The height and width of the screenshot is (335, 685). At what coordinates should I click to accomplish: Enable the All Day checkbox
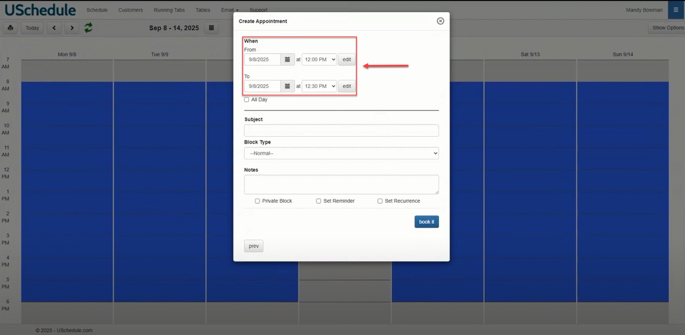pyautogui.click(x=247, y=100)
